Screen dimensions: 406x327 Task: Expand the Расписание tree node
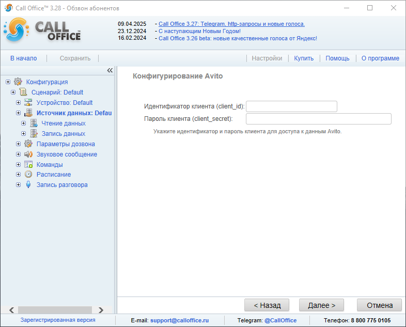(x=18, y=175)
